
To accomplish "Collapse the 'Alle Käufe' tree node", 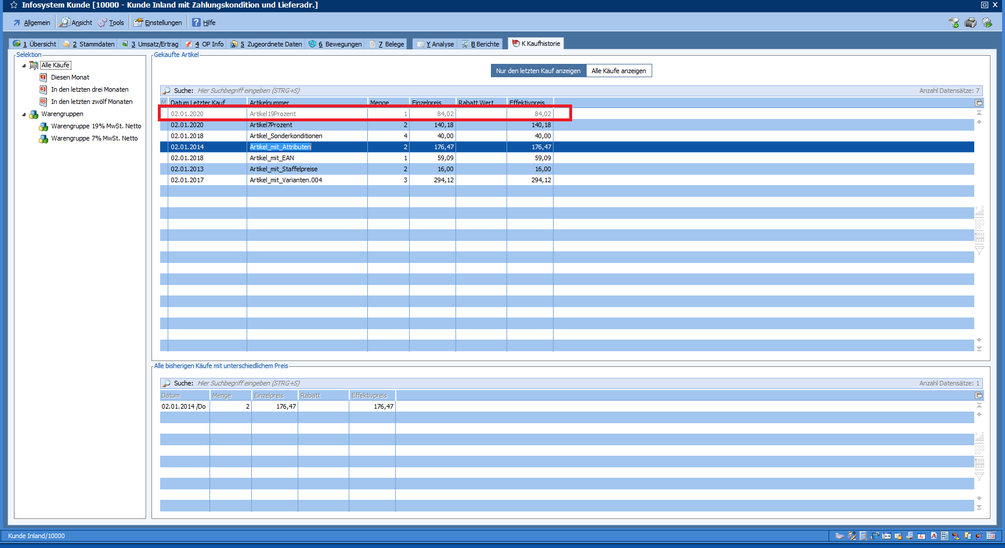I will (x=24, y=66).
